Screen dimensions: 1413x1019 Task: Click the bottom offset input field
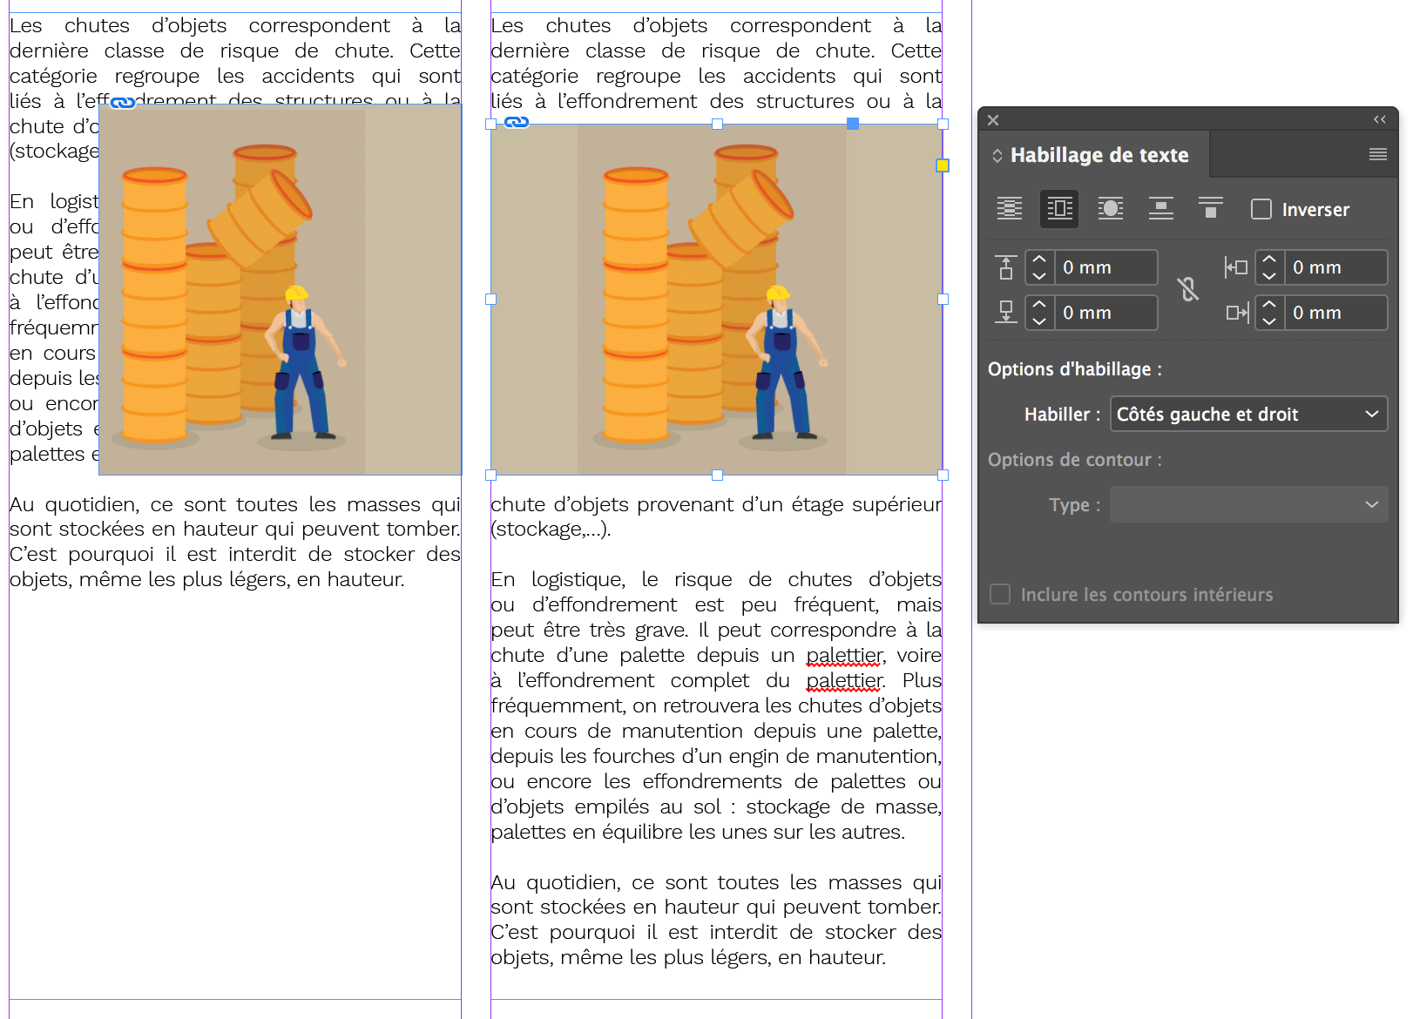[x=1105, y=313]
